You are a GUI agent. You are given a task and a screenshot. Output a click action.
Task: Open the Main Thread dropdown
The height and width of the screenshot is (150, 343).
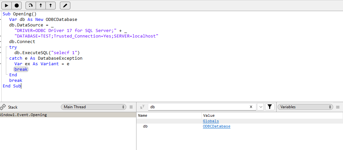click(x=93, y=107)
